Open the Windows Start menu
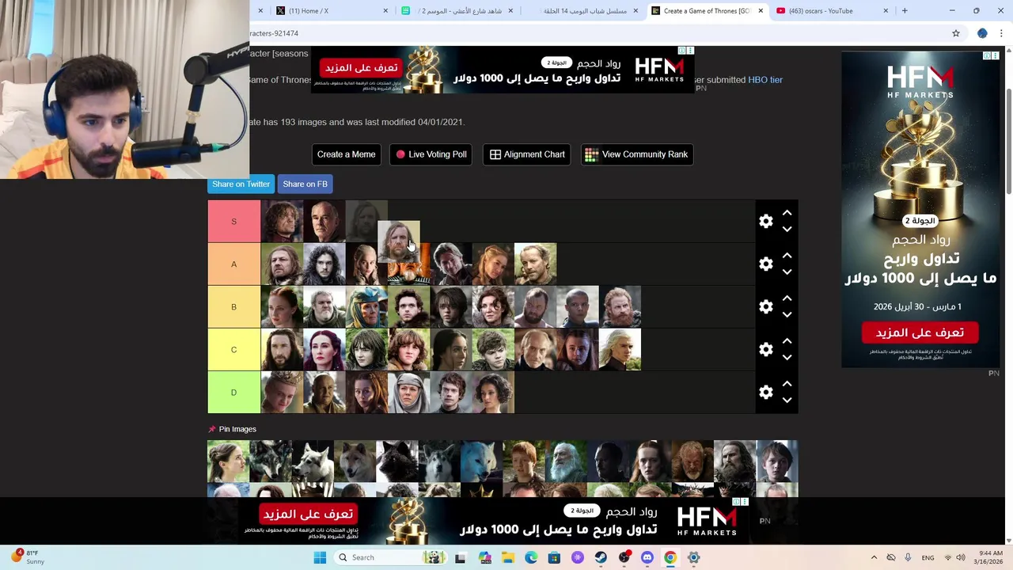This screenshot has width=1013, height=570. click(x=320, y=557)
